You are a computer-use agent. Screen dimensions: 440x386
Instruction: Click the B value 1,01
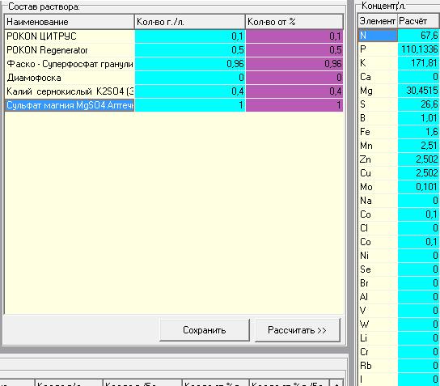419,118
